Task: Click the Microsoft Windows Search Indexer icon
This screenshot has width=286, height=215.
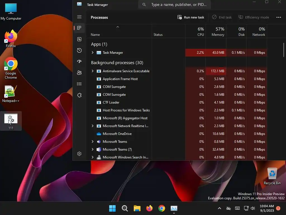Action: (x=99, y=157)
